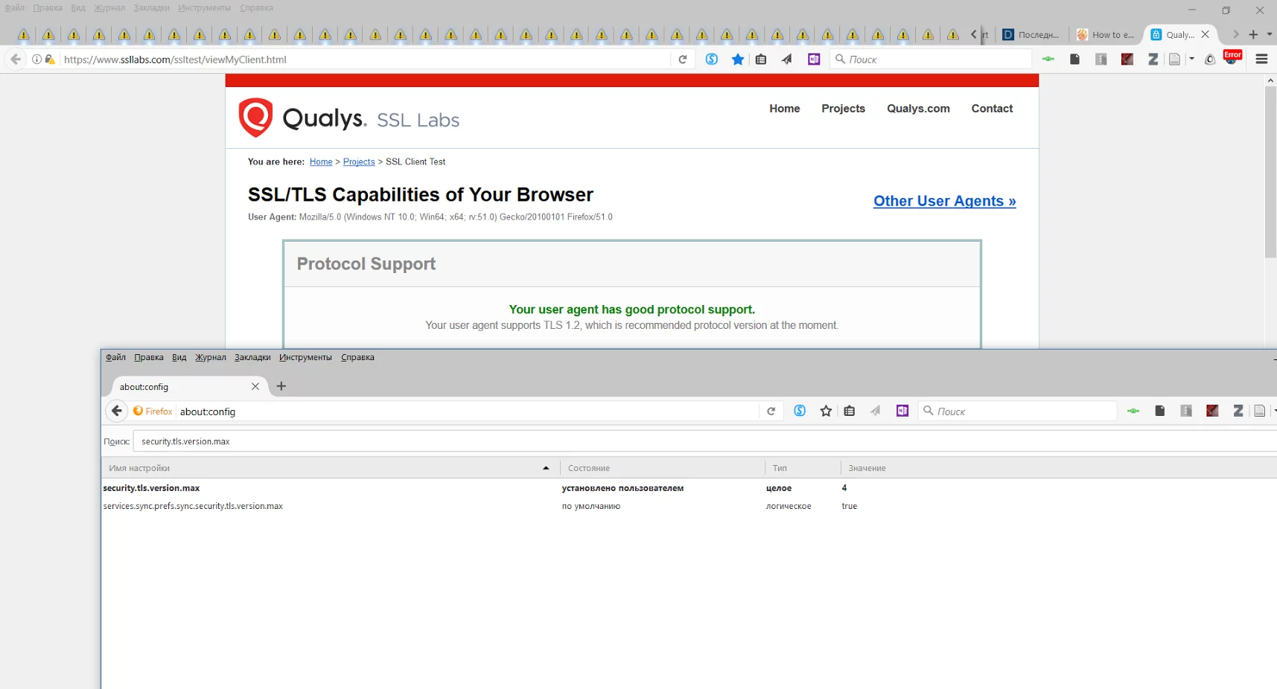Click the green add-on icon in SSL Labs window
The width and height of the screenshot is (1277, 689).
click(1048, 60)
